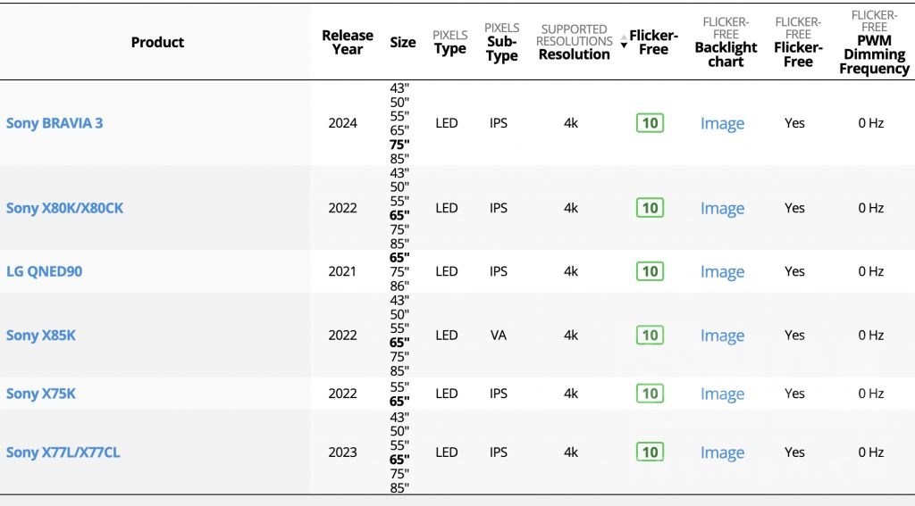915x506 pixels.
Task: Click the Sony BRAVIA 3 score badge
Action: [x=650, y=123]
